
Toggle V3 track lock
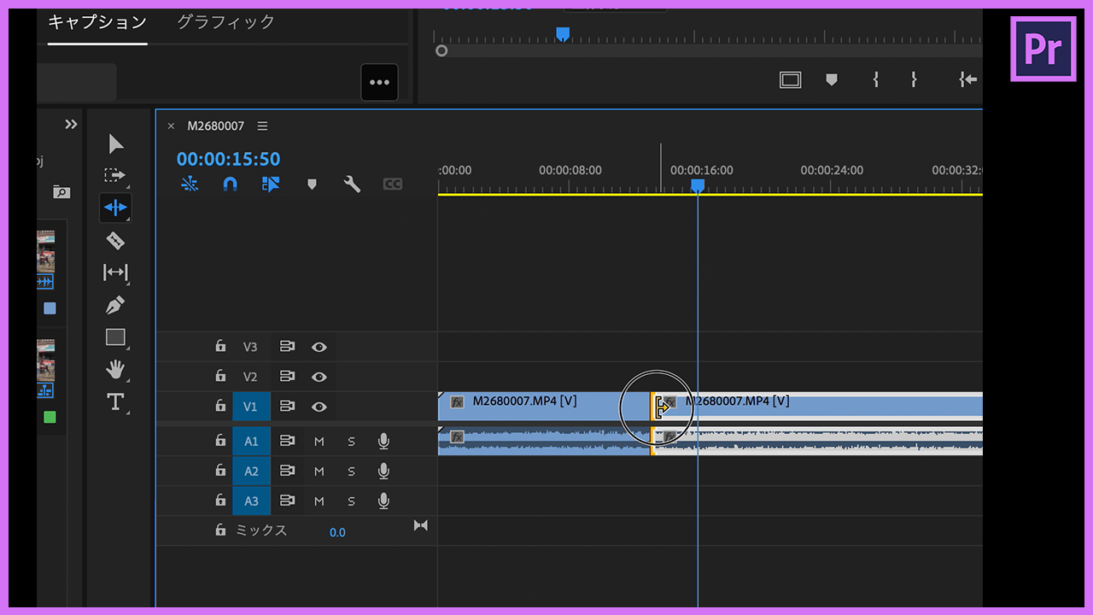pos(220,347)
